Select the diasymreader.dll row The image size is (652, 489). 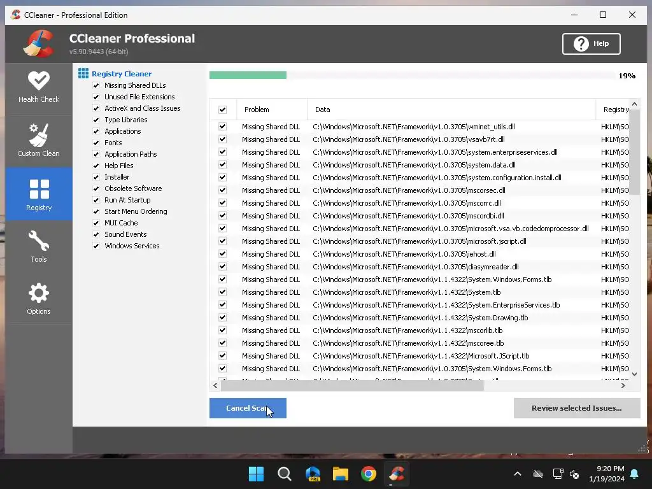(x=420, y=267)
